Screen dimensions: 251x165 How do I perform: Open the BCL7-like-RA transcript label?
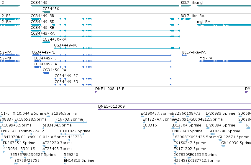pyautogui.click(x=193, y=16)
